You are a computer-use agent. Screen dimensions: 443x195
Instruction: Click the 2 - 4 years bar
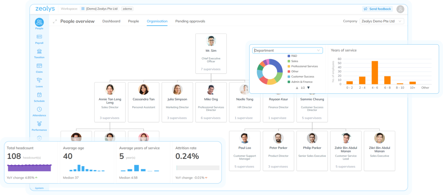tap(362, 80)
